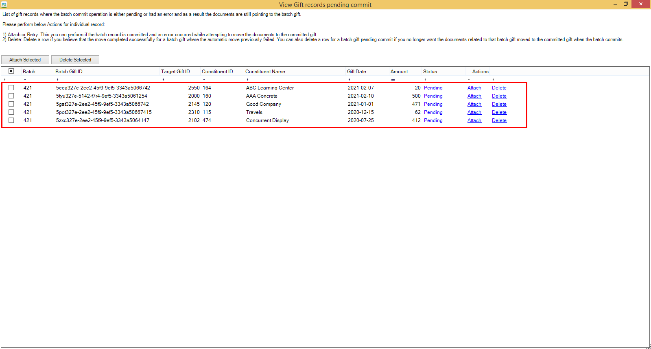The image size is (651, 349).
Task: Click the filter operator icon under Status
Action: tap(425, 80)
